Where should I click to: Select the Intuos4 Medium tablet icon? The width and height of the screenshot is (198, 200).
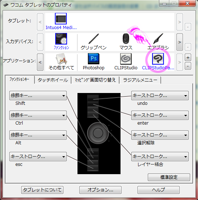(61, 19)
